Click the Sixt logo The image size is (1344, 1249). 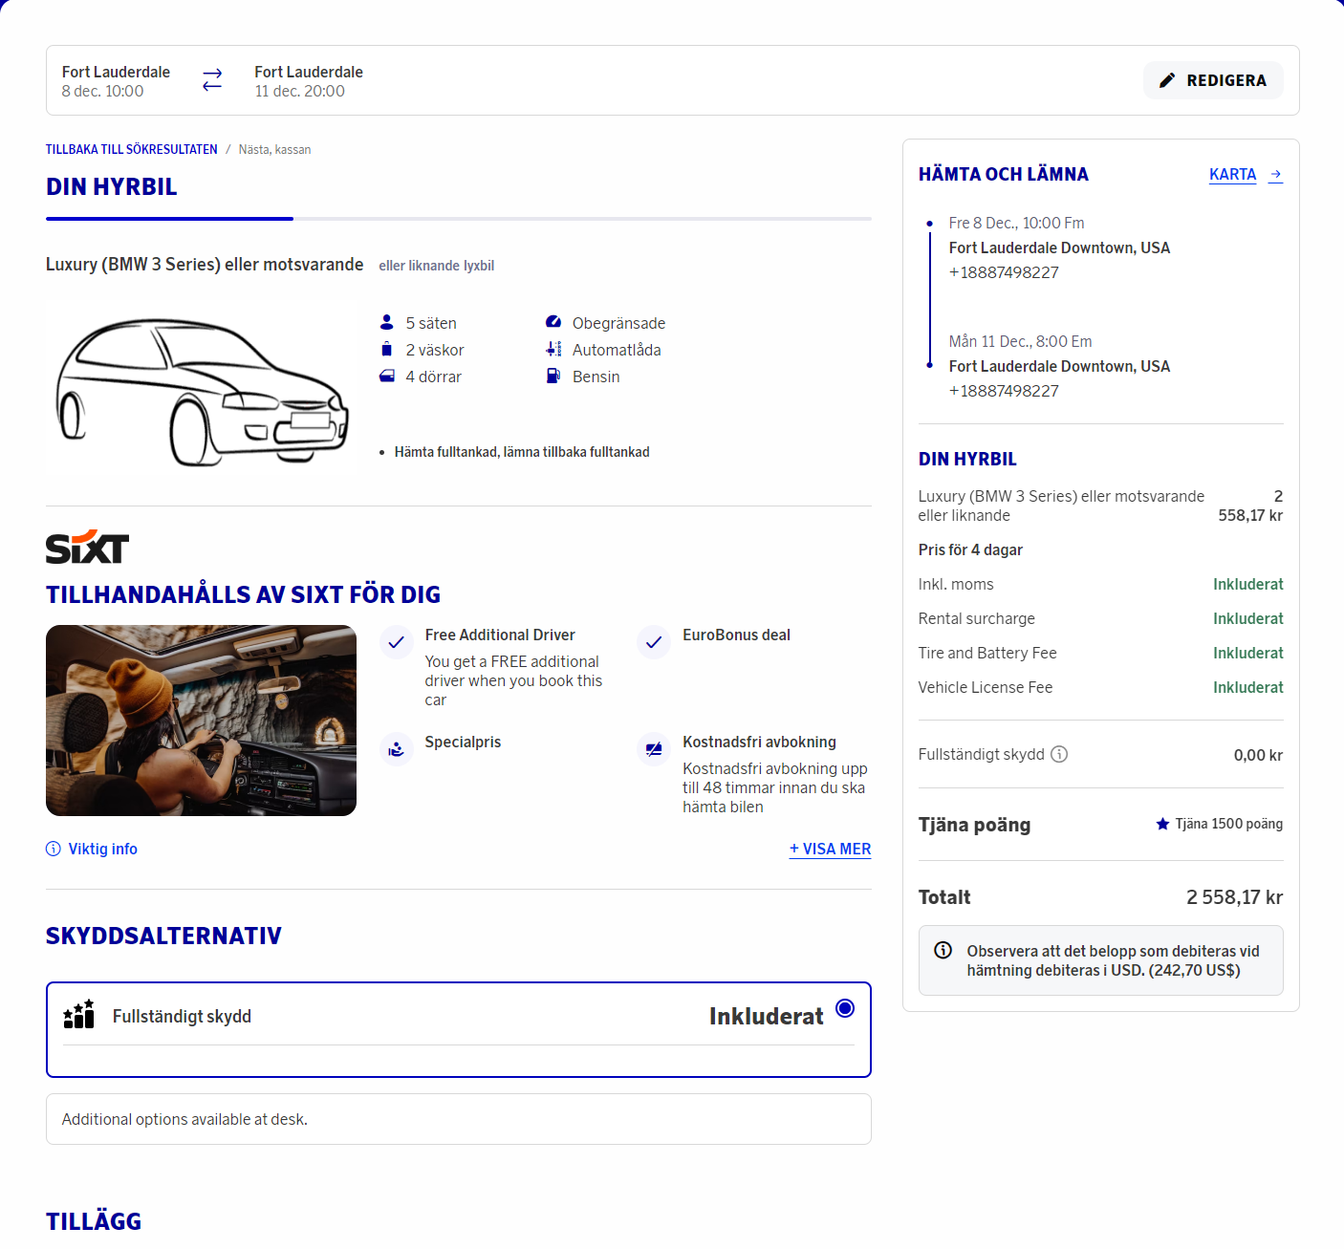point(87,547)
